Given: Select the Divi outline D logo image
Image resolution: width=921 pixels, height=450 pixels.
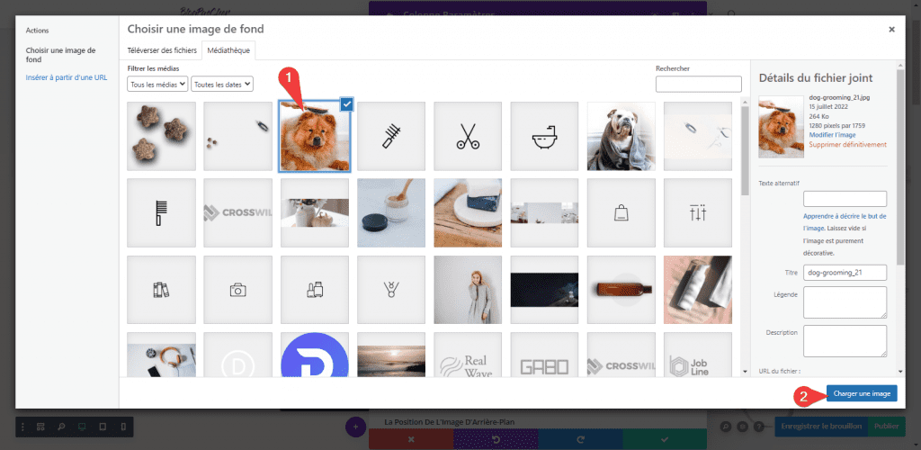Looking at the screenshot, I should pyautogui.click(x=237, y=355).
